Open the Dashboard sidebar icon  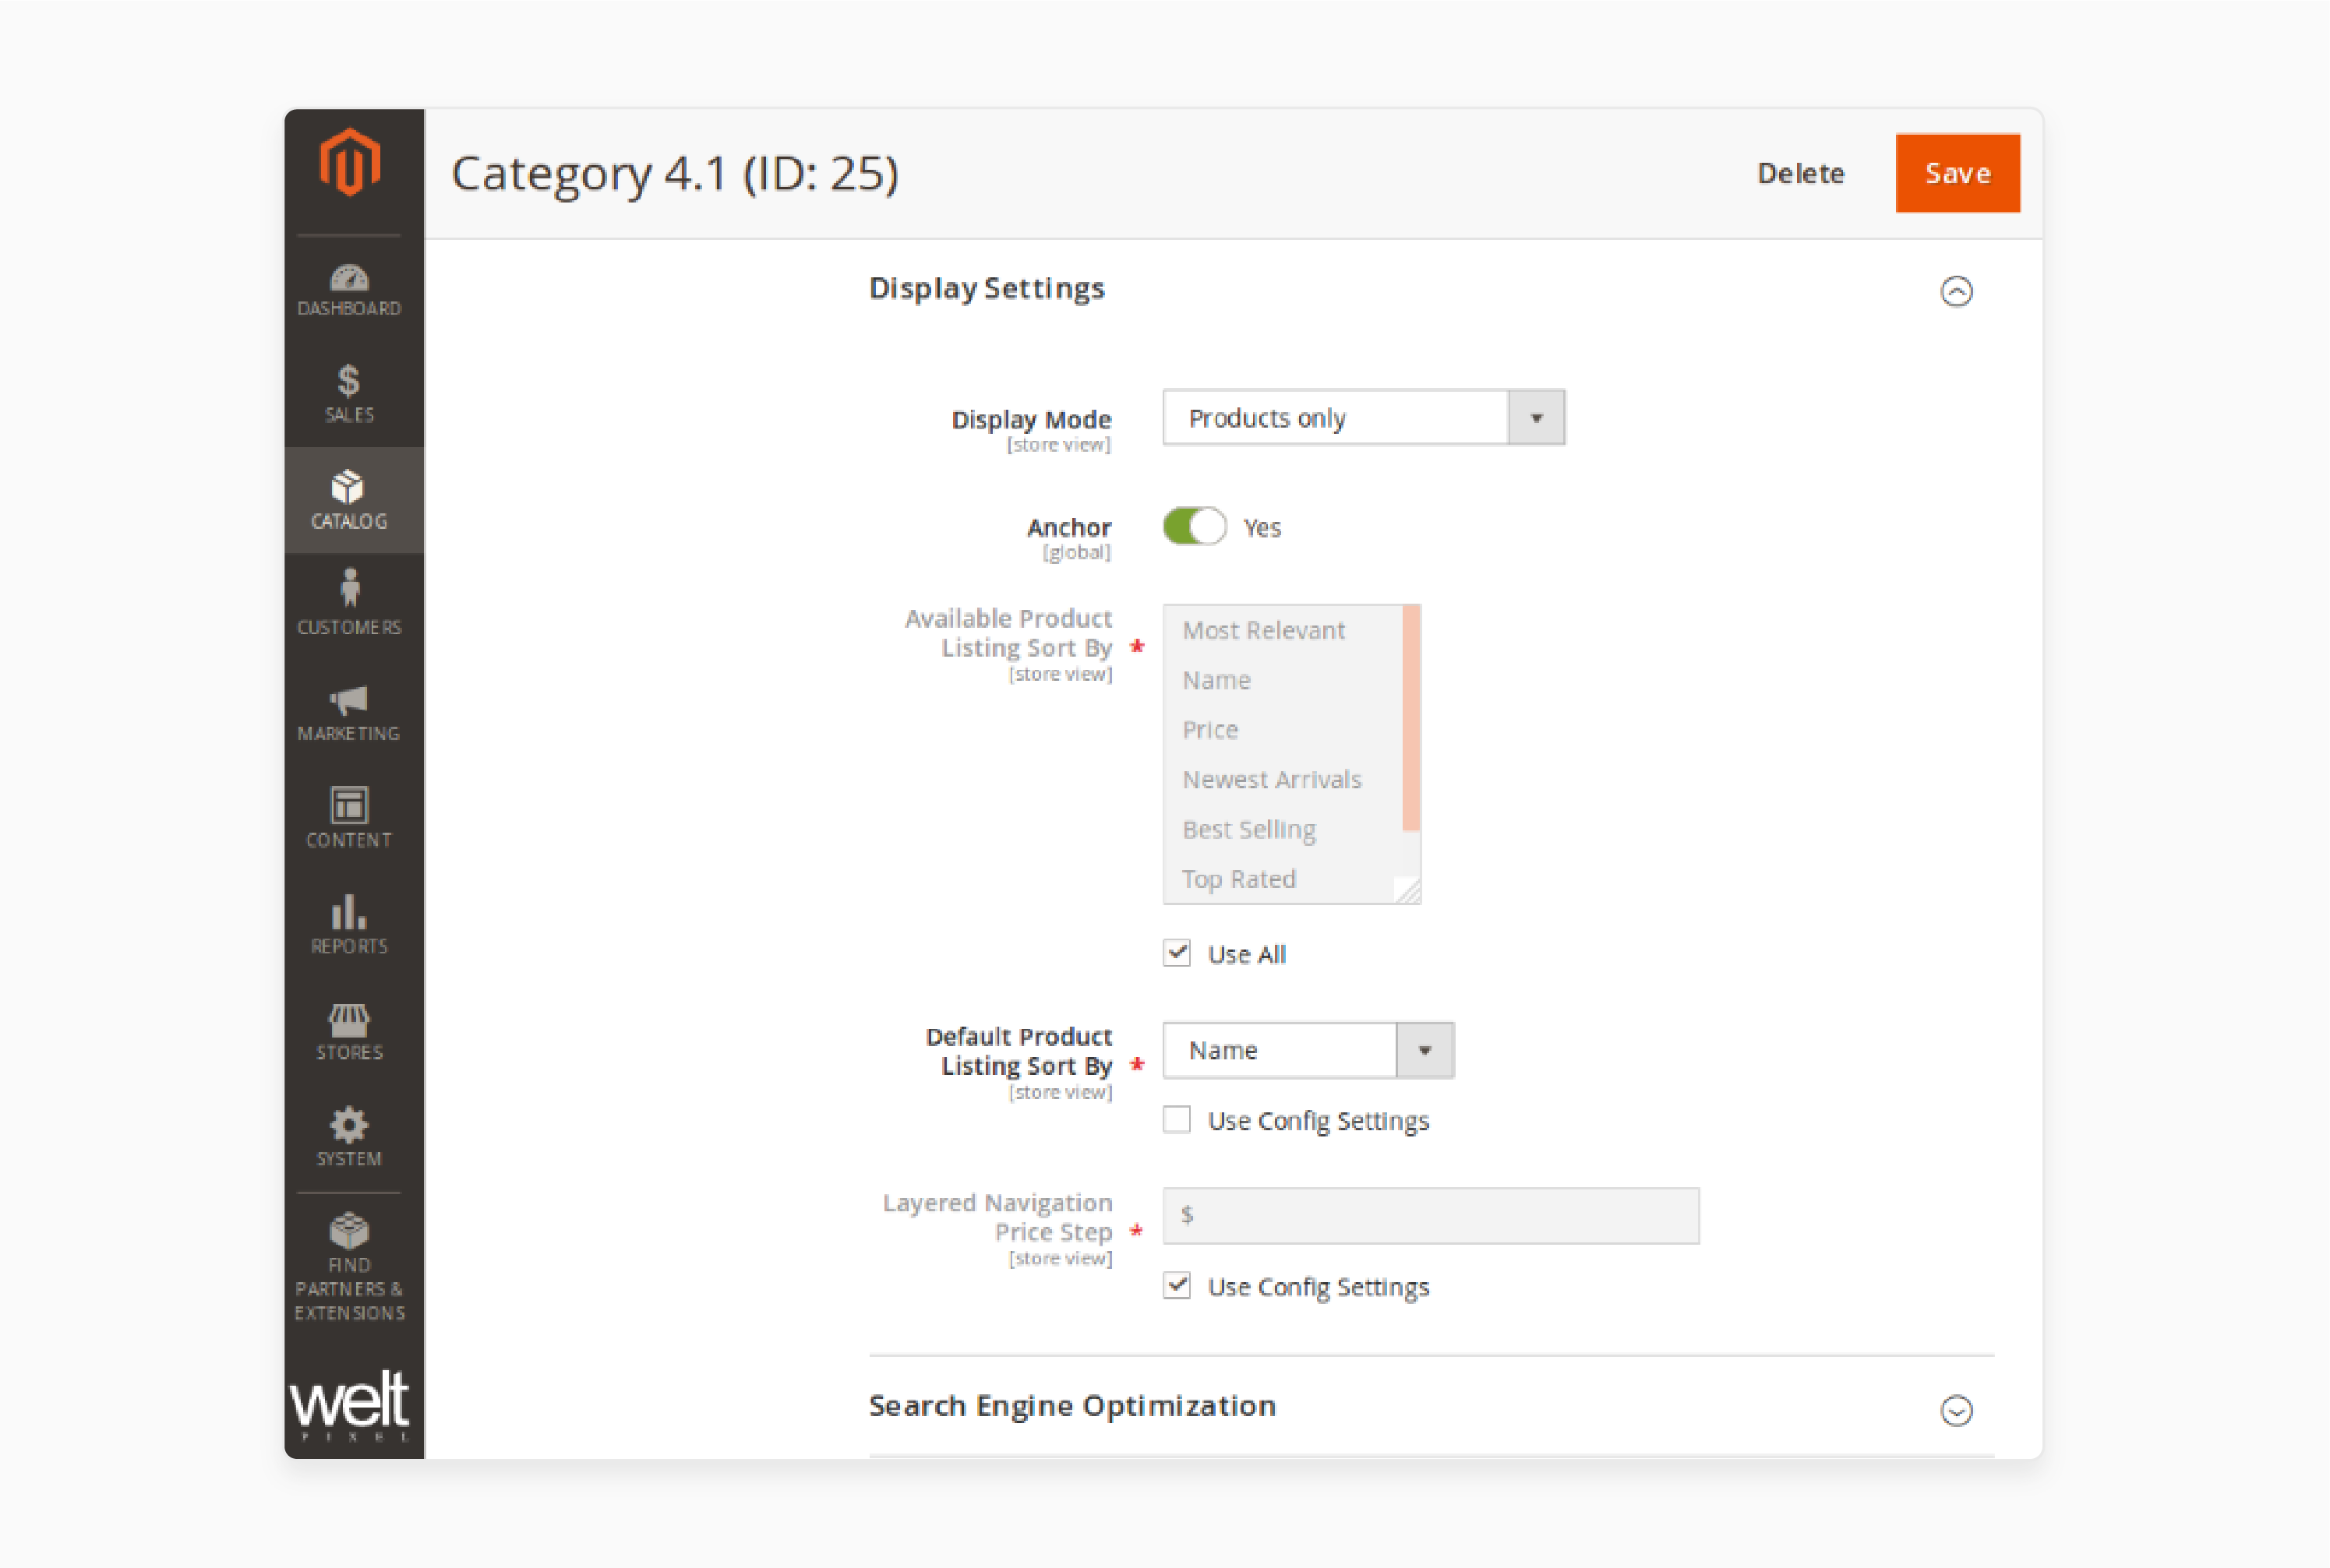[349, 290]
